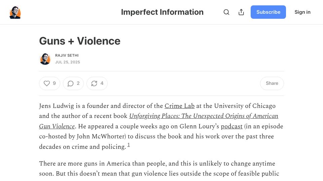Sign in to the site

[302, 12]
